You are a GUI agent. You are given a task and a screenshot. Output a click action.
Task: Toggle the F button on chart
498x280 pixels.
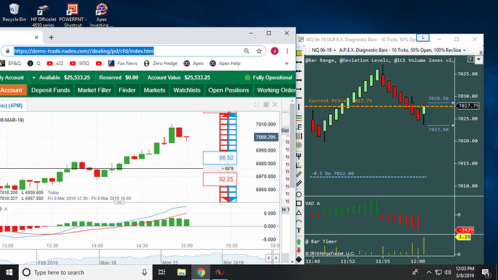(471, 59)
